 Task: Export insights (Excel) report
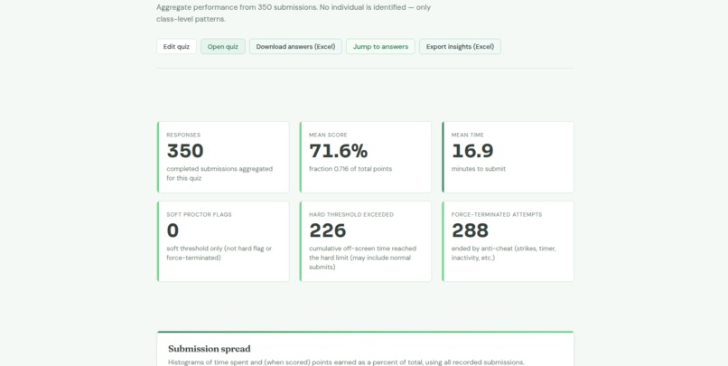click(460, 46)
